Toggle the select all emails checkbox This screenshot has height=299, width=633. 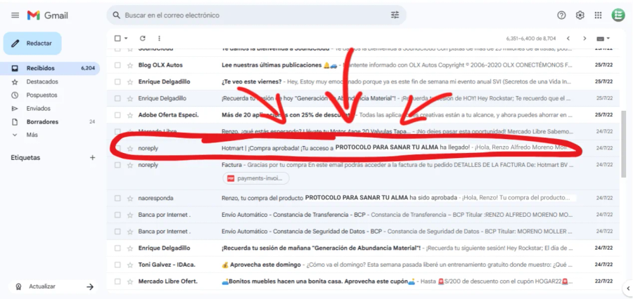click(x=117, y=38)
